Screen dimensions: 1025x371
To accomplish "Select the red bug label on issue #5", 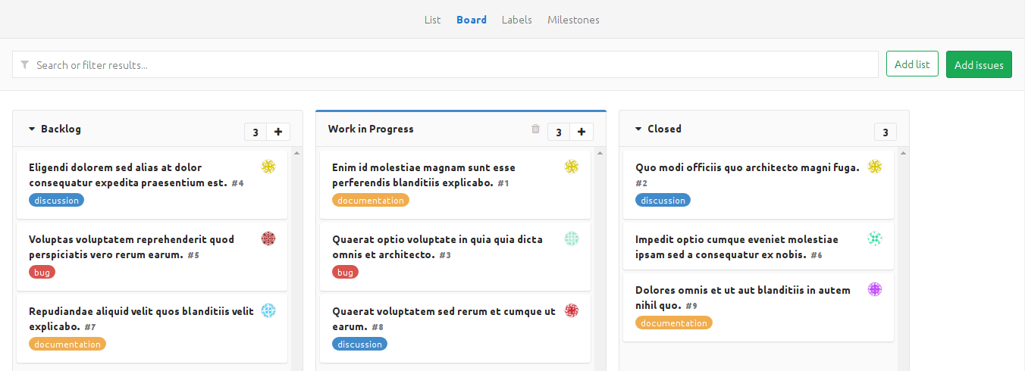I will 42,272.
